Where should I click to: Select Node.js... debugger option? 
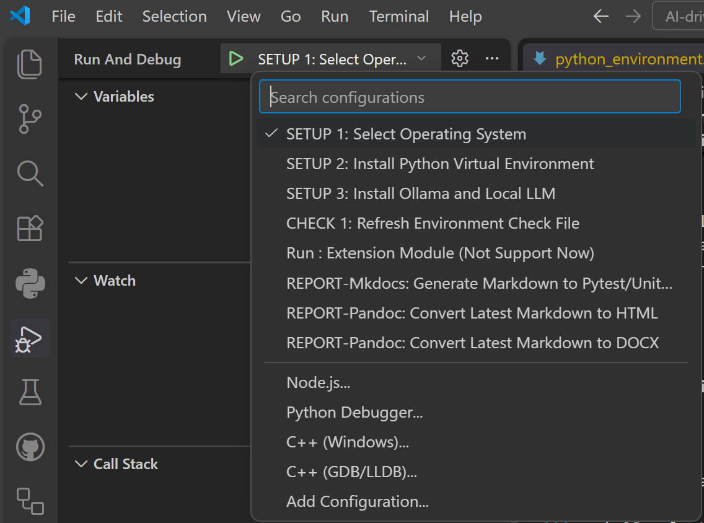[476, 382]
